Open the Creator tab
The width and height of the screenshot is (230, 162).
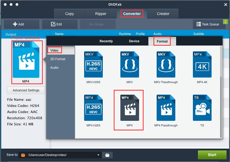pyautogui.click(x=163, y=14)
